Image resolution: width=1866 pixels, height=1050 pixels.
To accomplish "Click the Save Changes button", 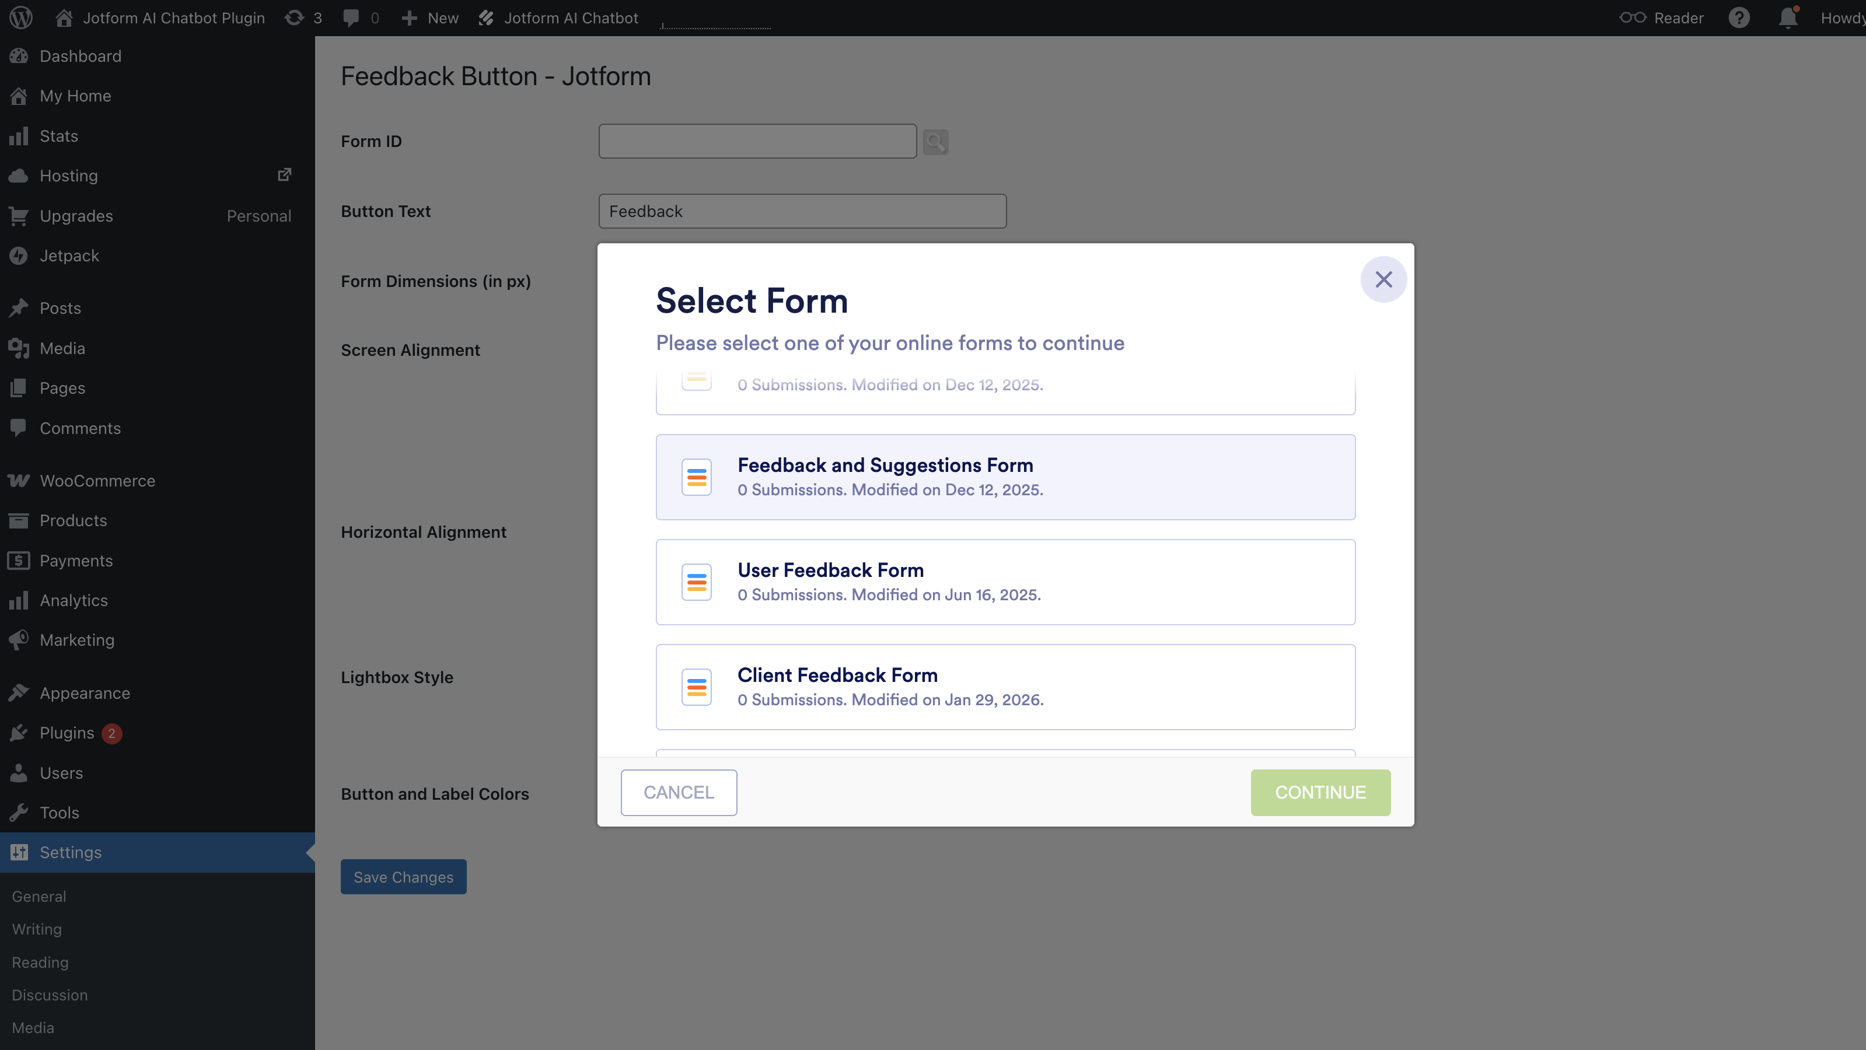I will pyautogui.click(x=403, y=877).
